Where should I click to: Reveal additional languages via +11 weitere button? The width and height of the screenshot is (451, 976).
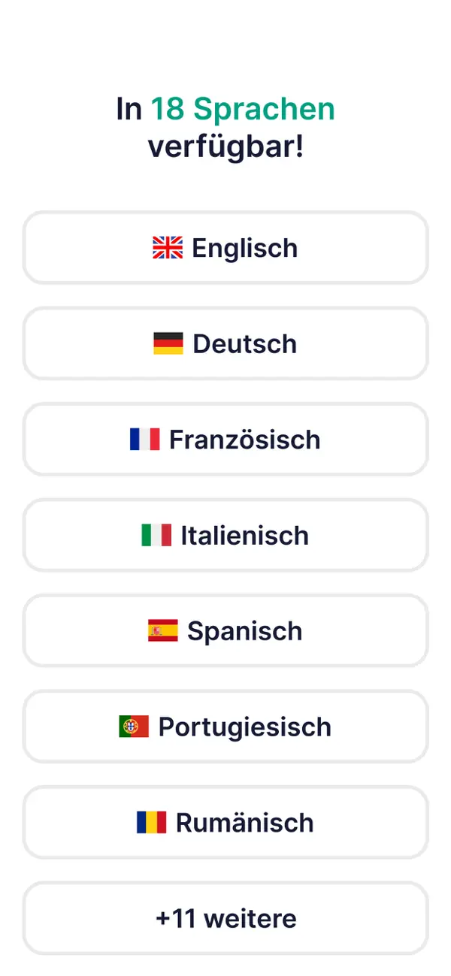(225, 917)
